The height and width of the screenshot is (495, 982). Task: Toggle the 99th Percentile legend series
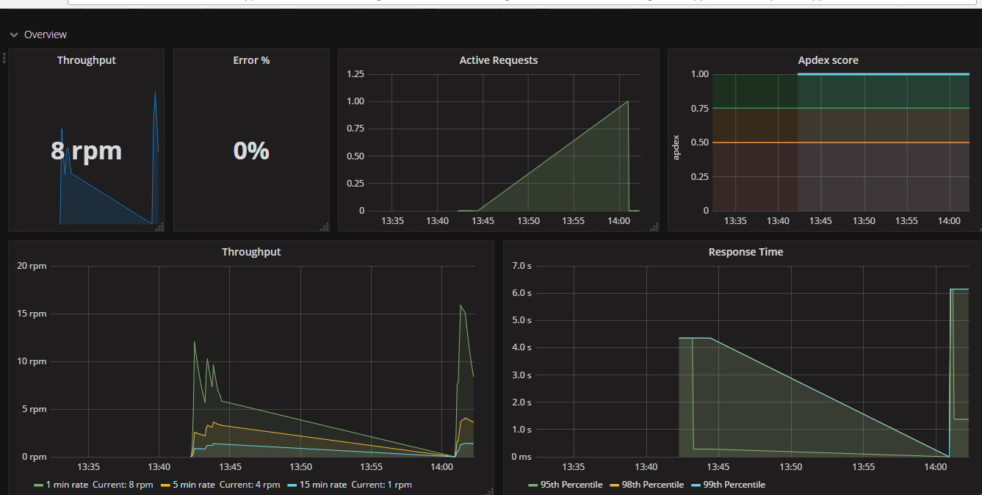tap(733, 485)
